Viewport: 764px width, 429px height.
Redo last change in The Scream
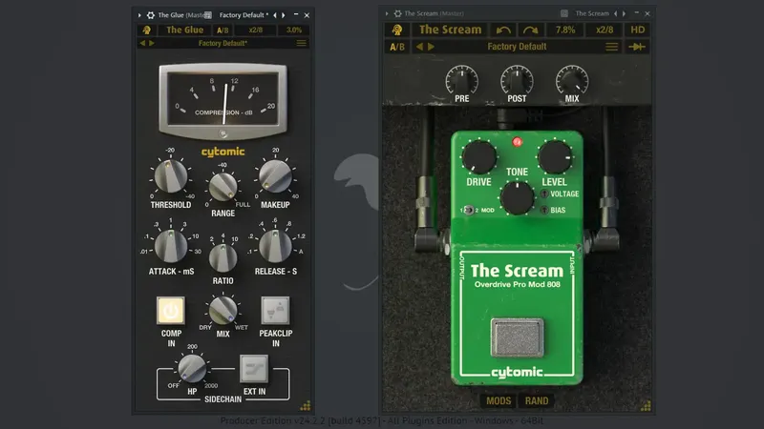pos(531,30)
